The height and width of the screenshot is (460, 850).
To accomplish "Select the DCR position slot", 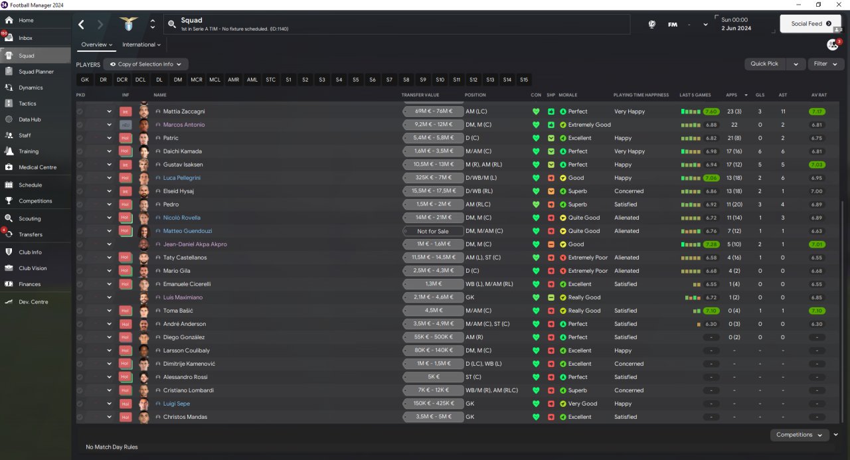I will tap(122, 80).
